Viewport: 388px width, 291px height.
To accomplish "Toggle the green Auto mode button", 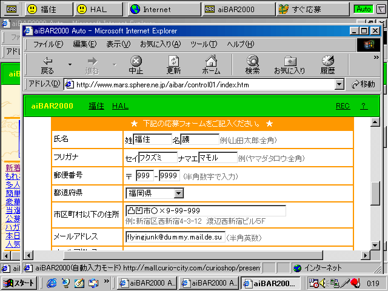I will 364,10.
